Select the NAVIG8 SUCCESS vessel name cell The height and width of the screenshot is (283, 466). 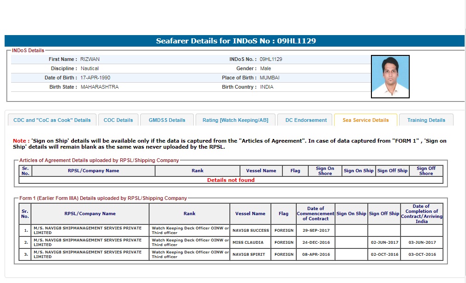click(x=251, y=230)
